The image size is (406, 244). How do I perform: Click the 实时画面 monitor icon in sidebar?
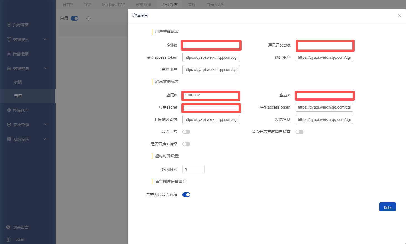(9, 25)
